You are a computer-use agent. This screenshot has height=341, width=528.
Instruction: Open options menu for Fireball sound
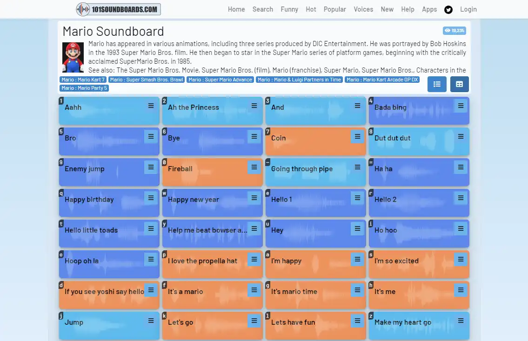click(x=254, y=167)
